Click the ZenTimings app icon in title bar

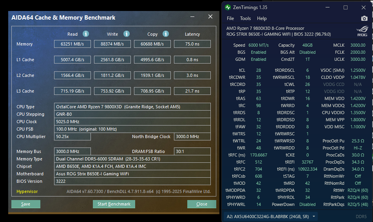coord(228,7)
